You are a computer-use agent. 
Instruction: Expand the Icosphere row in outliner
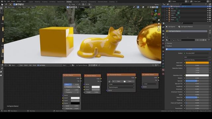[167, 18]
